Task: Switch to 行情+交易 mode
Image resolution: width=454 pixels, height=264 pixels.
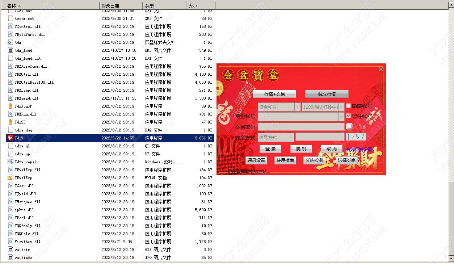Action: coord(274,94)
